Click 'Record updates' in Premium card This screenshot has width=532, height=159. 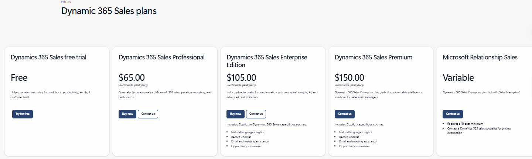(349, 137)
